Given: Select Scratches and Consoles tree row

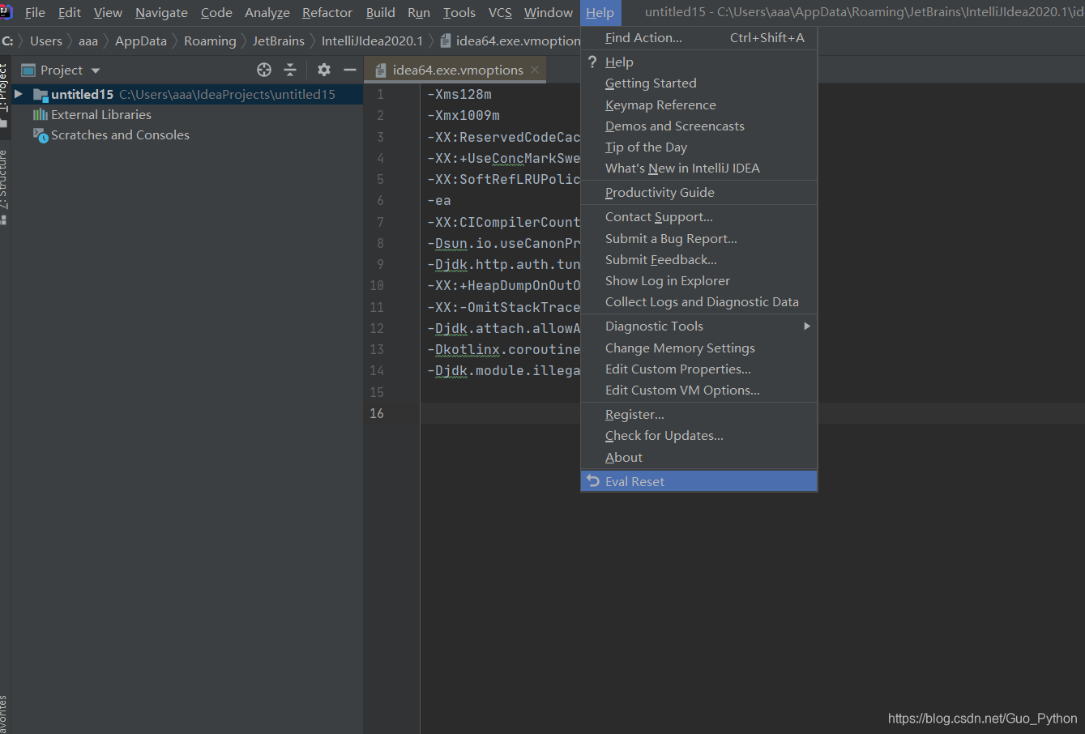Looking at the screenshot, I should tap(187, 135).
